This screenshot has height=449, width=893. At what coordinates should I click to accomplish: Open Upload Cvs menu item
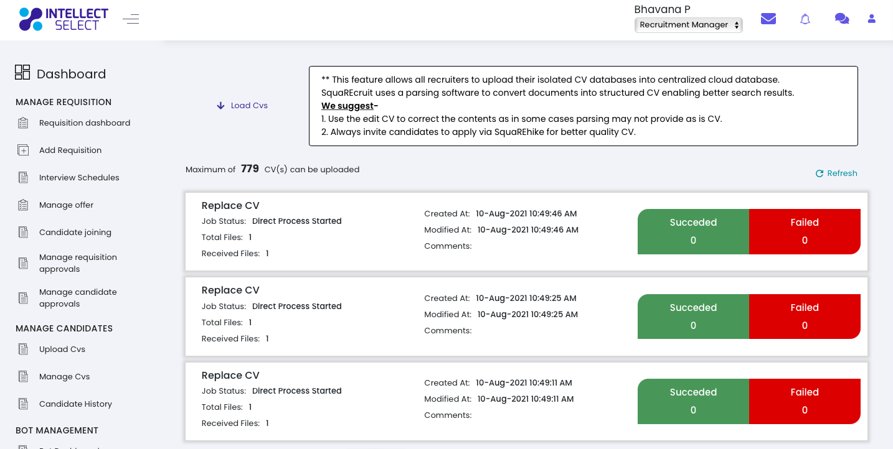click(62, 349)
